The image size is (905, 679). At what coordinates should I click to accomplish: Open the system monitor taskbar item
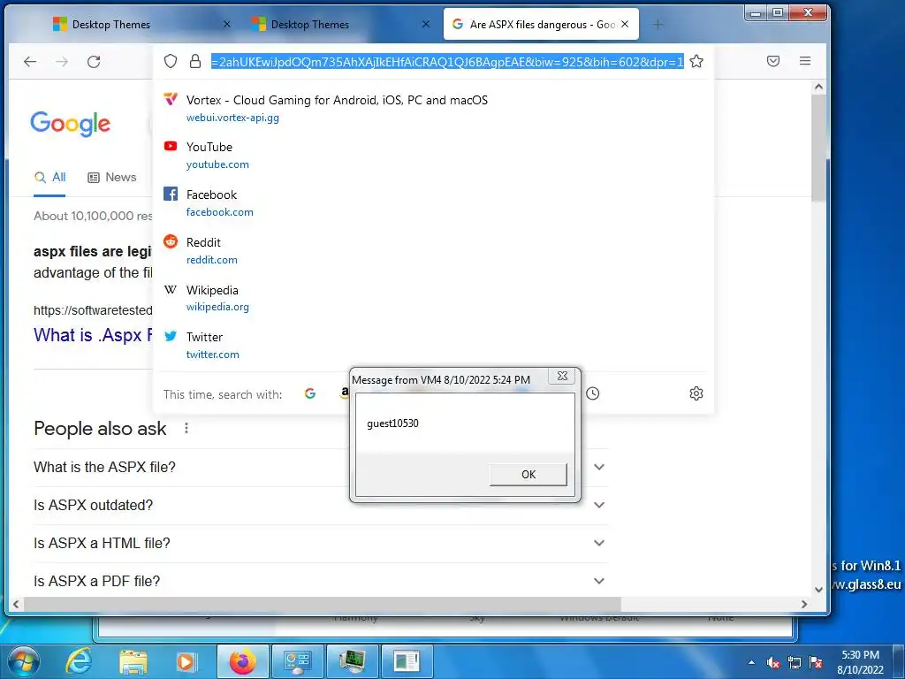[352, 661]
